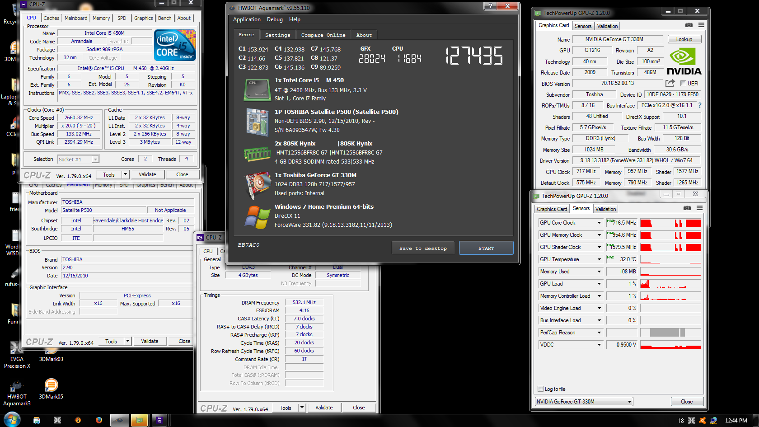
Task: Click the camera icon in GPU-Z Sensors window
Action: point(687,208)
